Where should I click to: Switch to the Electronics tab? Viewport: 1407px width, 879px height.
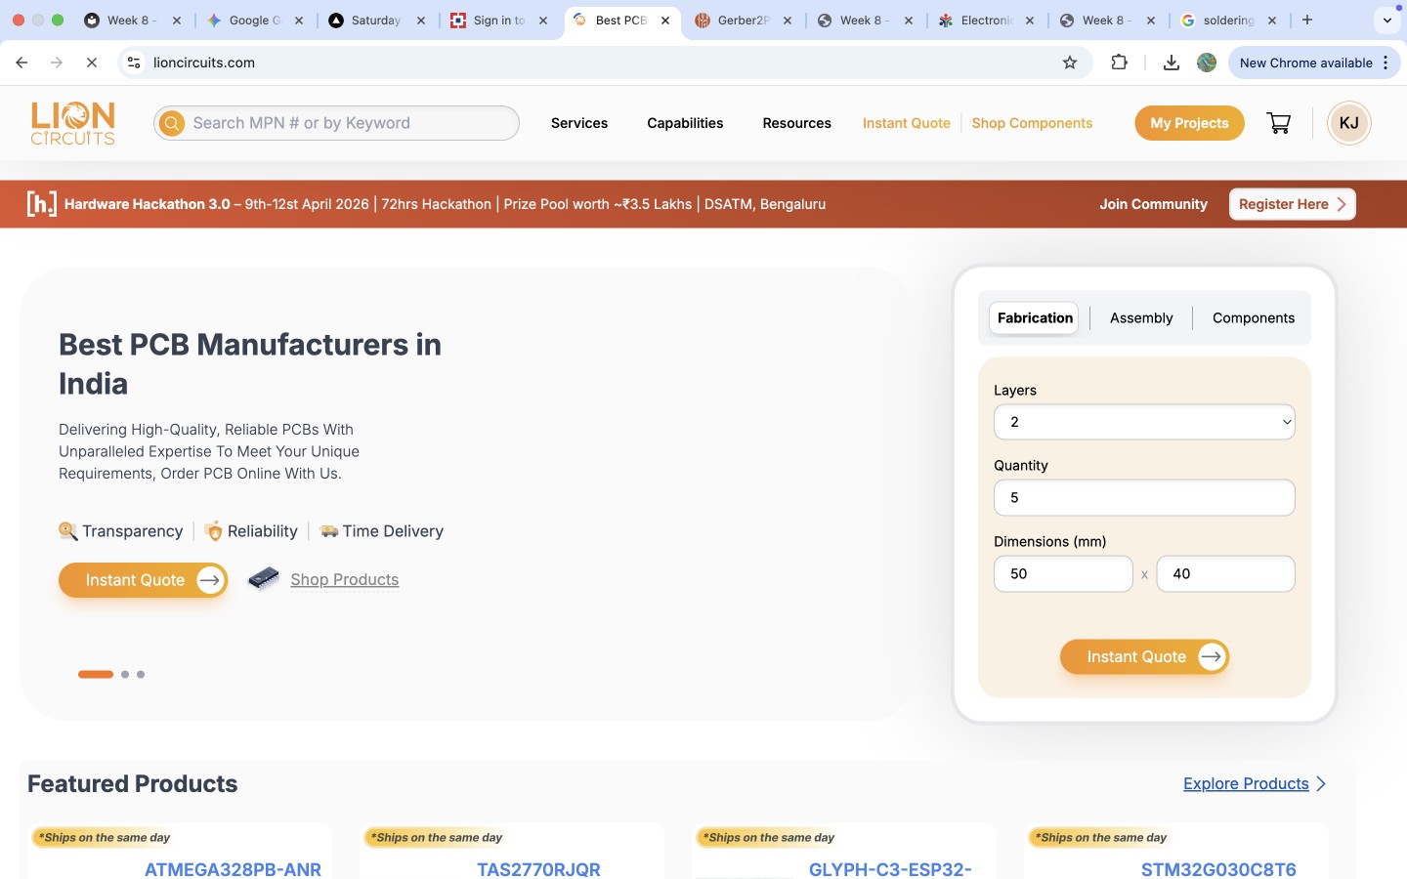point(986,21)
